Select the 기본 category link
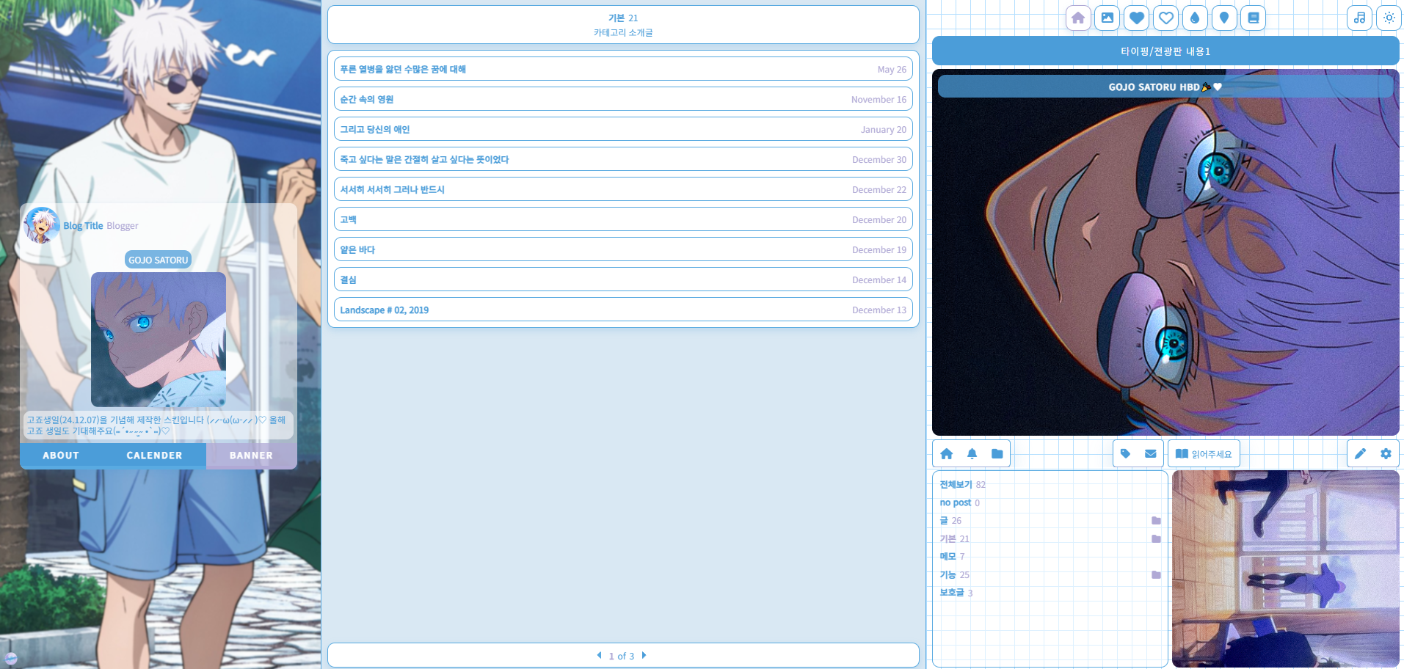Screen dimensions: 1404x669 (948, 538)
